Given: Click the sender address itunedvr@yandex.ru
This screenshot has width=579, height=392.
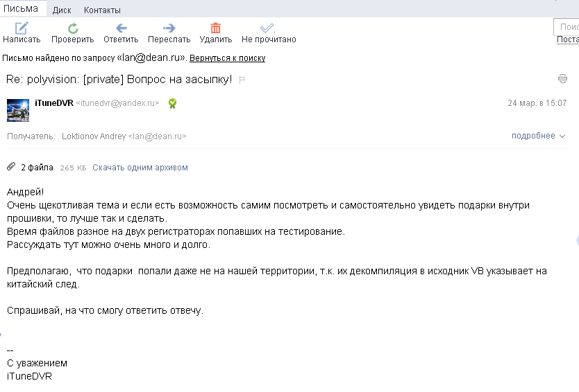Looking at the screenshot, I should click(117, 103).
